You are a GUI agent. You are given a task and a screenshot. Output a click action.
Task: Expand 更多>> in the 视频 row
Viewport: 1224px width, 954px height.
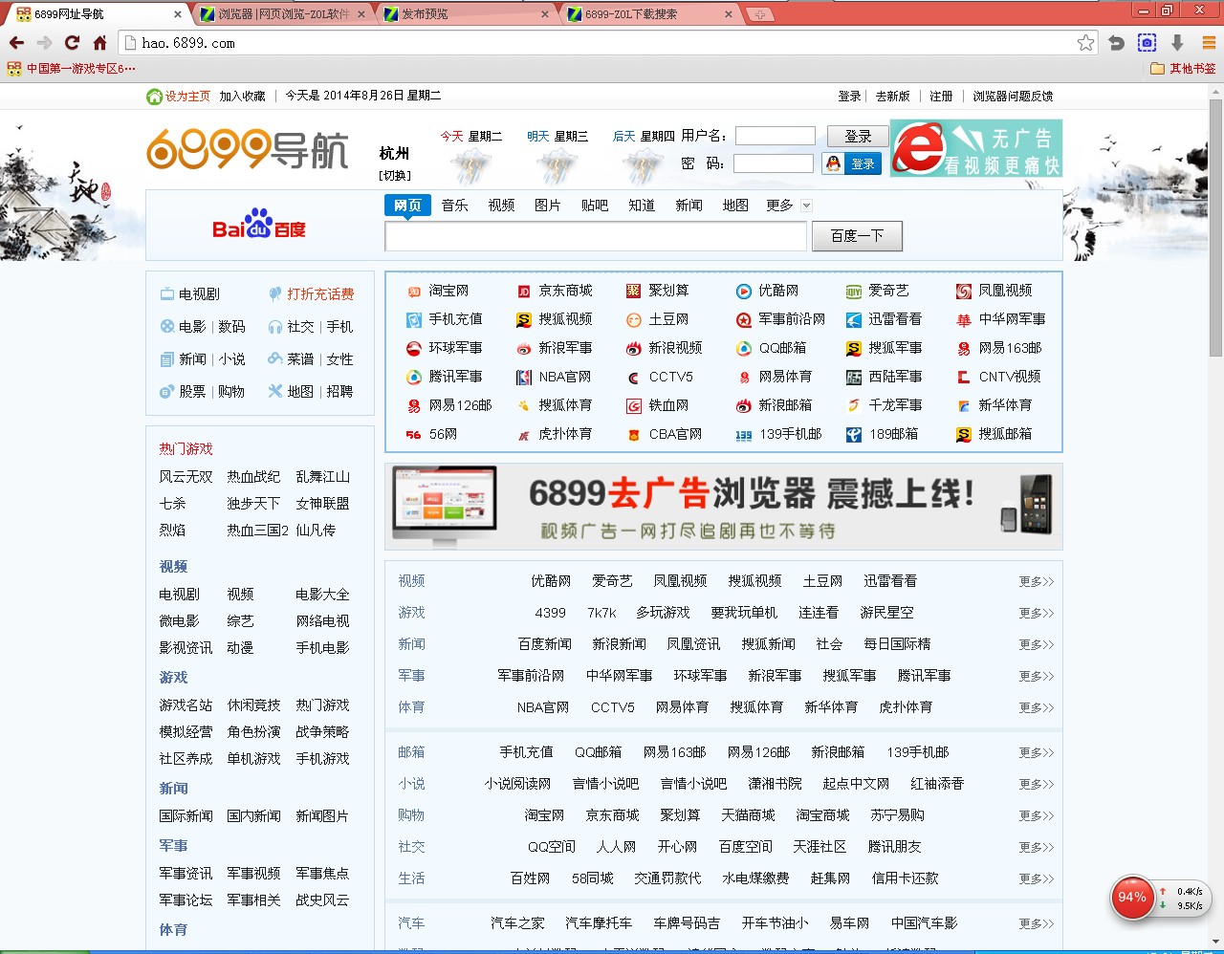pyautogui.click(x=1037, y=581)
